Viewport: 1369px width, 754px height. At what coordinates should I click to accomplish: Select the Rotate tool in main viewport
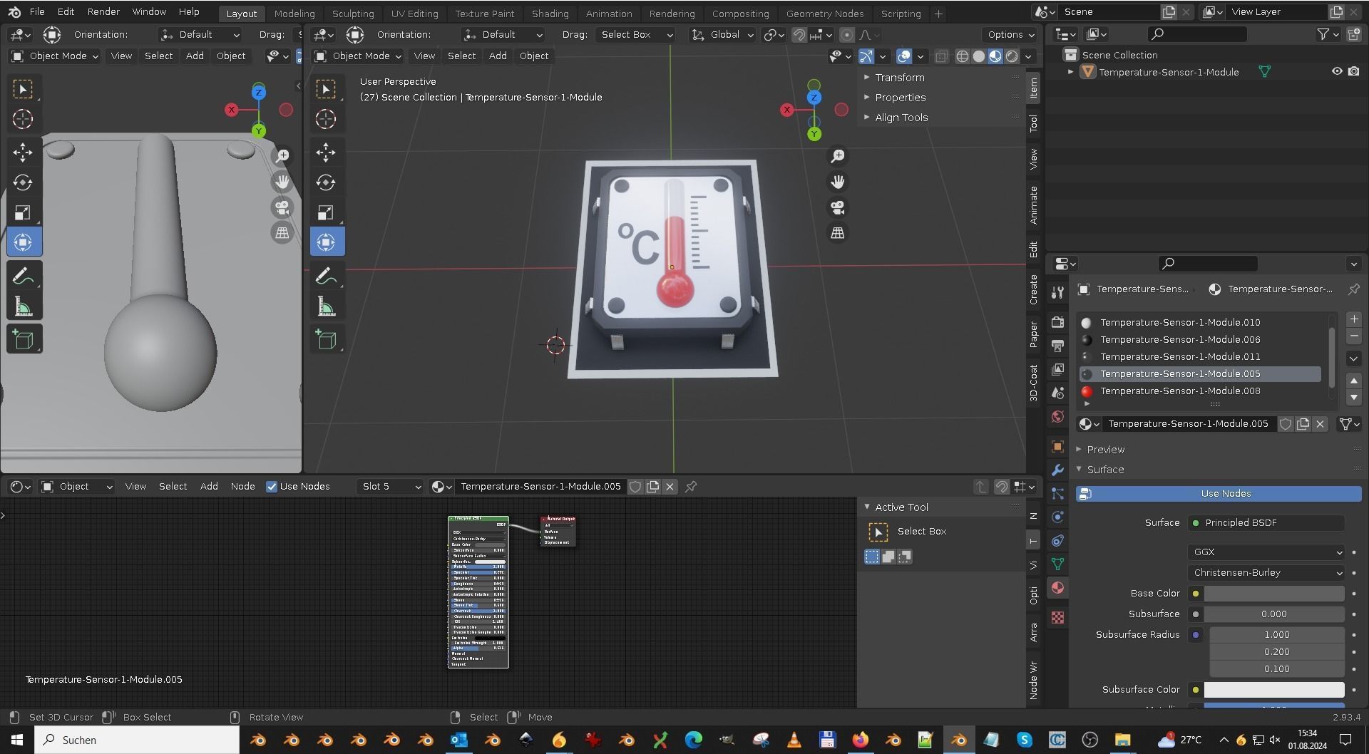coord(326,182)
